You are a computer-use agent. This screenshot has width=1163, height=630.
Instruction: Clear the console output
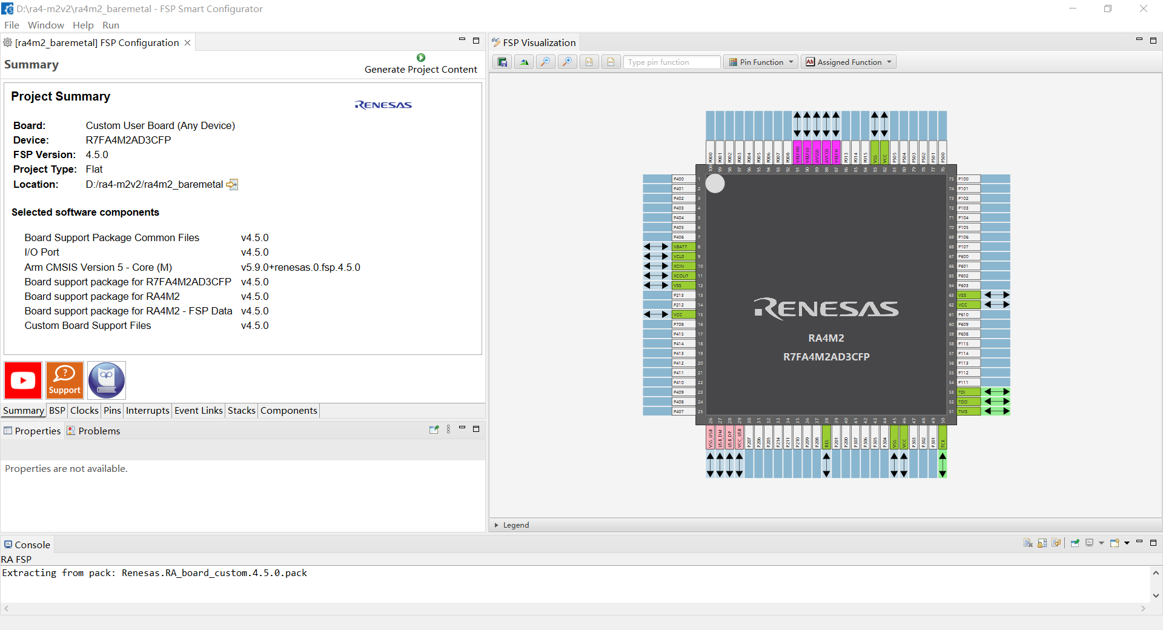point(1028,543)
